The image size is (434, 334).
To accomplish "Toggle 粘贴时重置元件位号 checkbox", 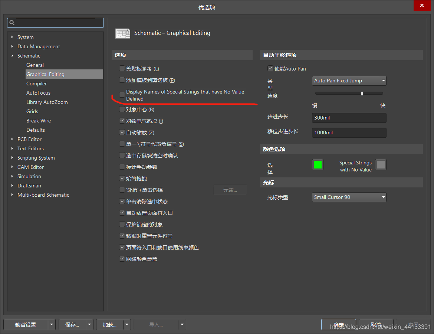I will (122, 236).
